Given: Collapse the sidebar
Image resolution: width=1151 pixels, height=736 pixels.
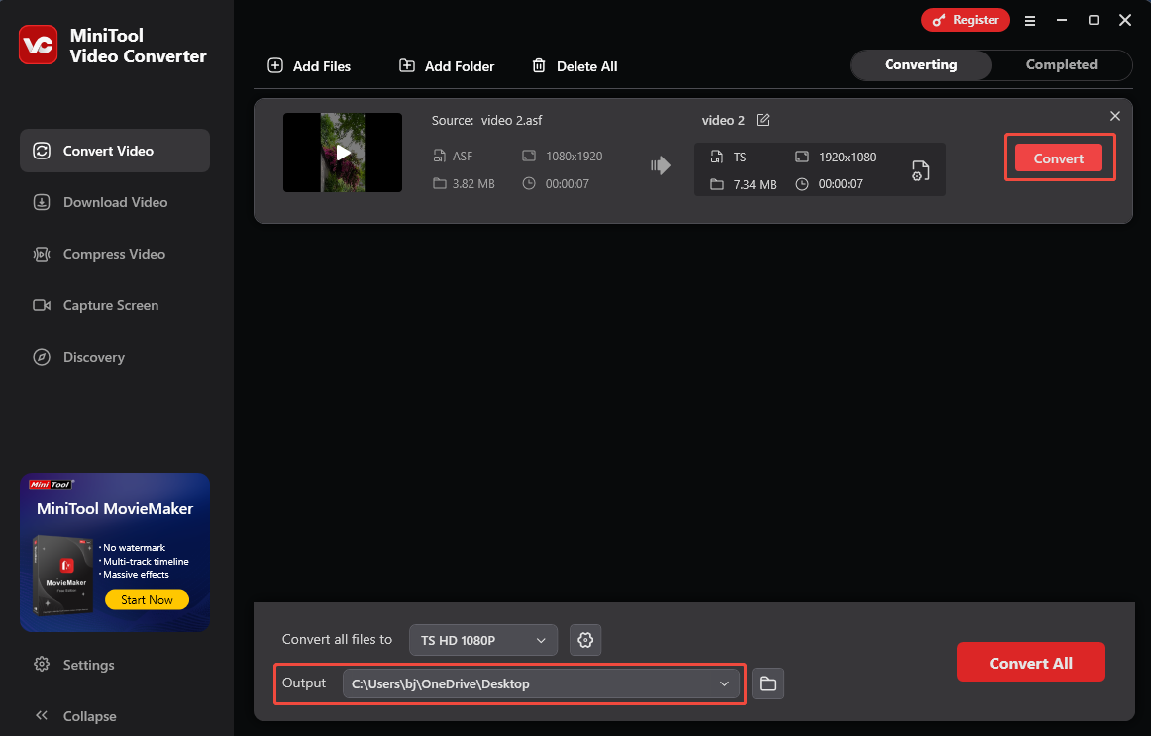Looking at the screenshot, I should click(75, 715).
